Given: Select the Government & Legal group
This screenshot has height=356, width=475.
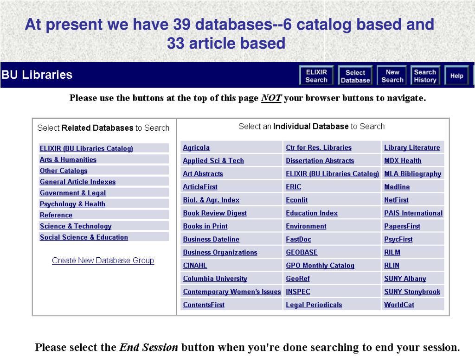Looking at the screenshot, I should 73,193.
